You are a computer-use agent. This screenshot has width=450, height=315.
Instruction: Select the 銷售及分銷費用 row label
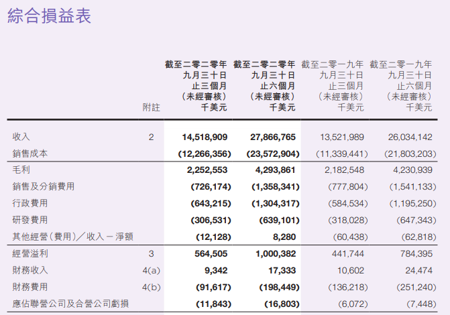pos(44,186)
